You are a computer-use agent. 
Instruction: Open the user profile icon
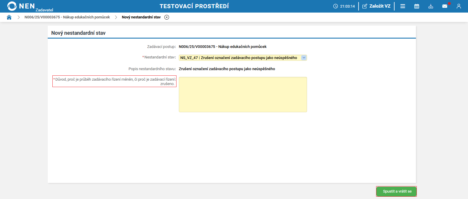pos(459,6)
